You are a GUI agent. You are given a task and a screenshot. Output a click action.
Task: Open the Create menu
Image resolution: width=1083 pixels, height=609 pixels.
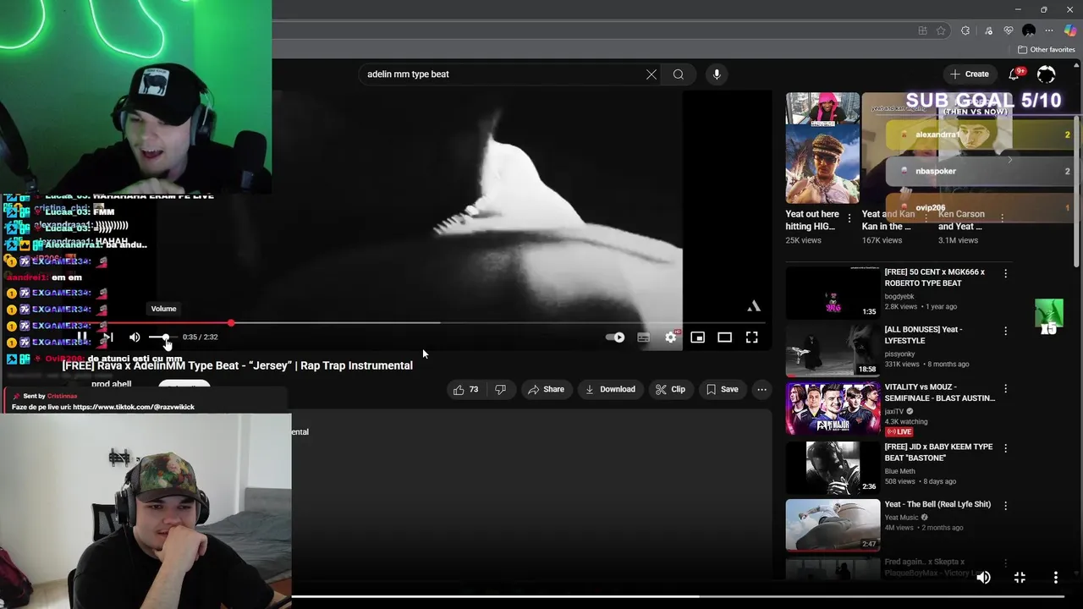tap(970, 74)
